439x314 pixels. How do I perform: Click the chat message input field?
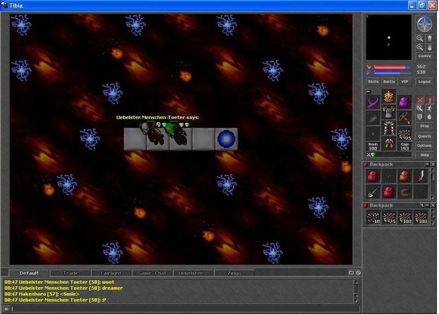pos(185,309)
